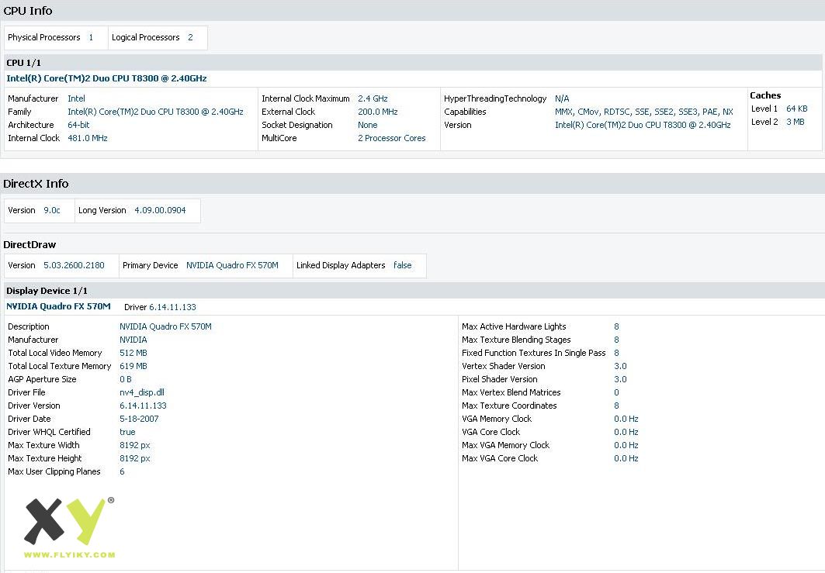
Task: Select the Max Texture Coordinates value
Action: 617,406
